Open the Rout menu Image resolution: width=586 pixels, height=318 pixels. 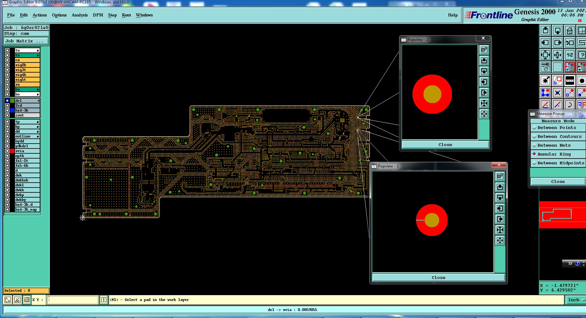click(126, 15)
